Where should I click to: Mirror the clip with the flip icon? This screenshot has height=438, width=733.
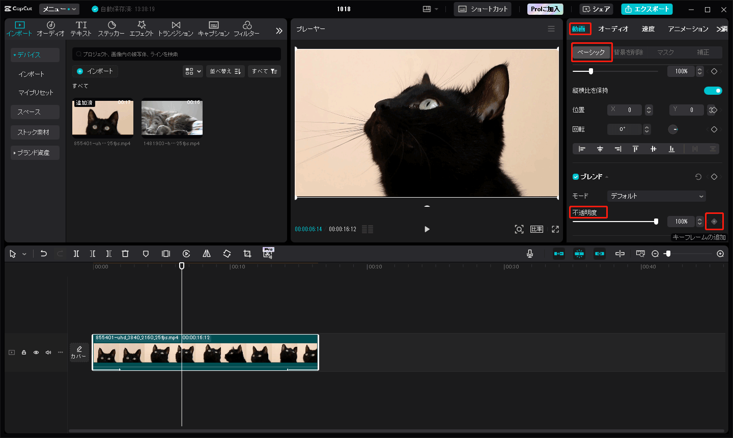pyautogui.click(x=207, y=254)
